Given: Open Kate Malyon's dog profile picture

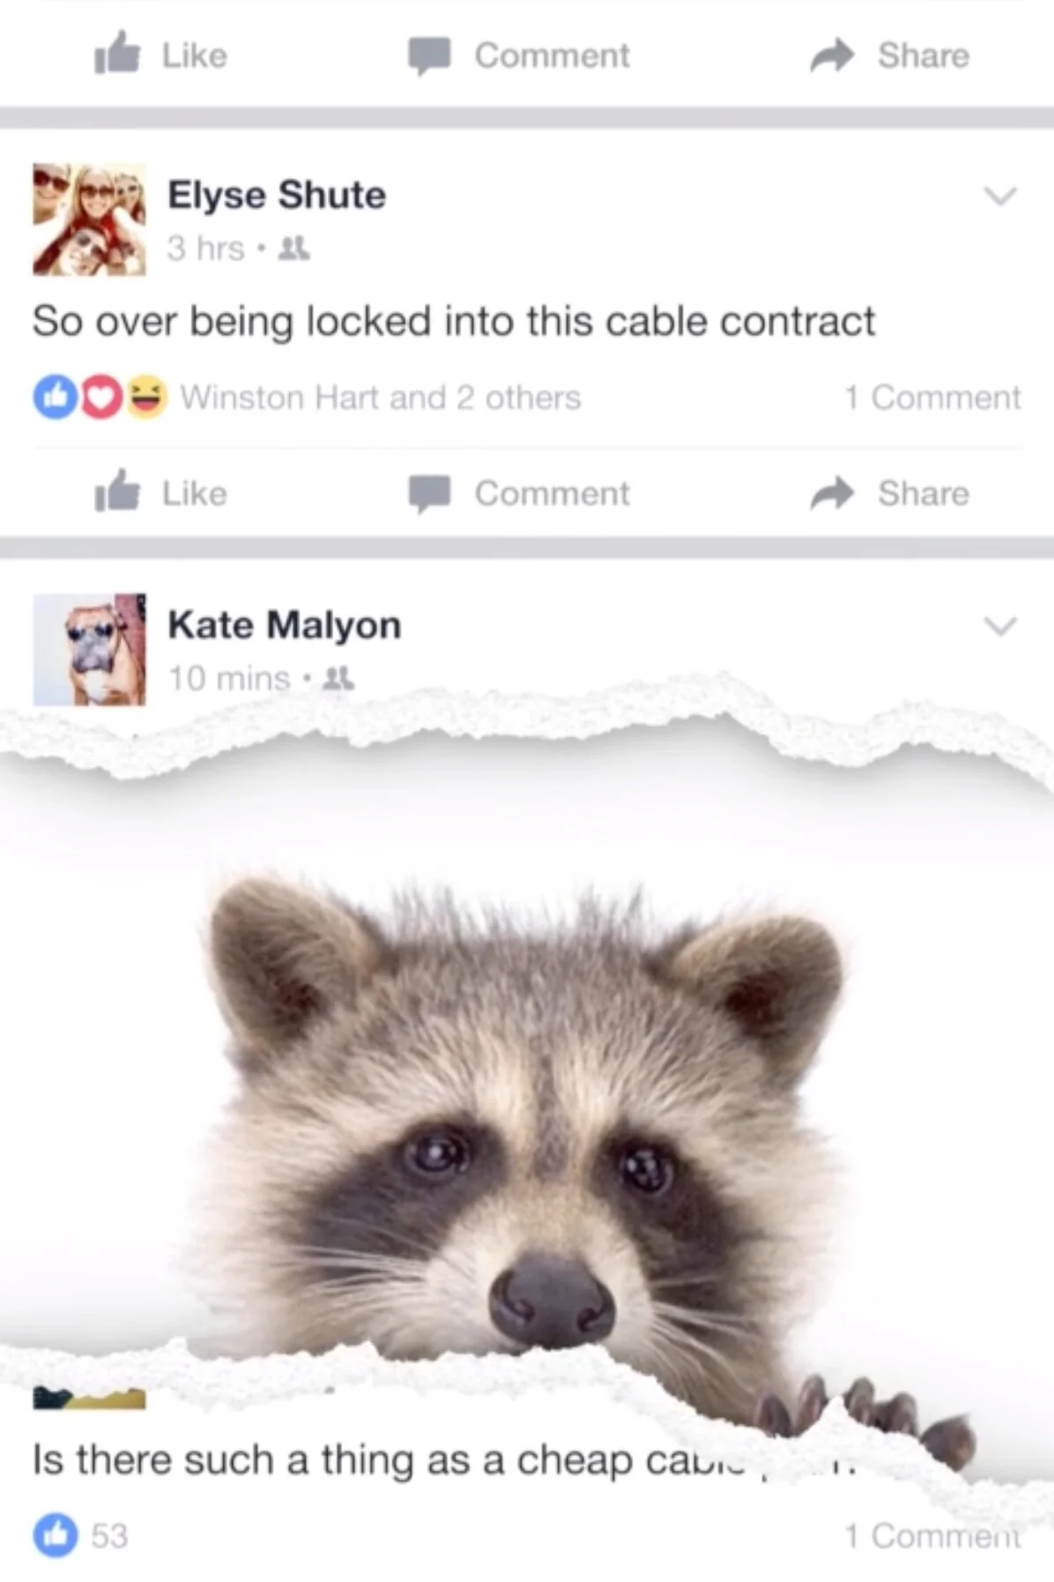Looking at the screenshot, I should [x=89, y=650].
